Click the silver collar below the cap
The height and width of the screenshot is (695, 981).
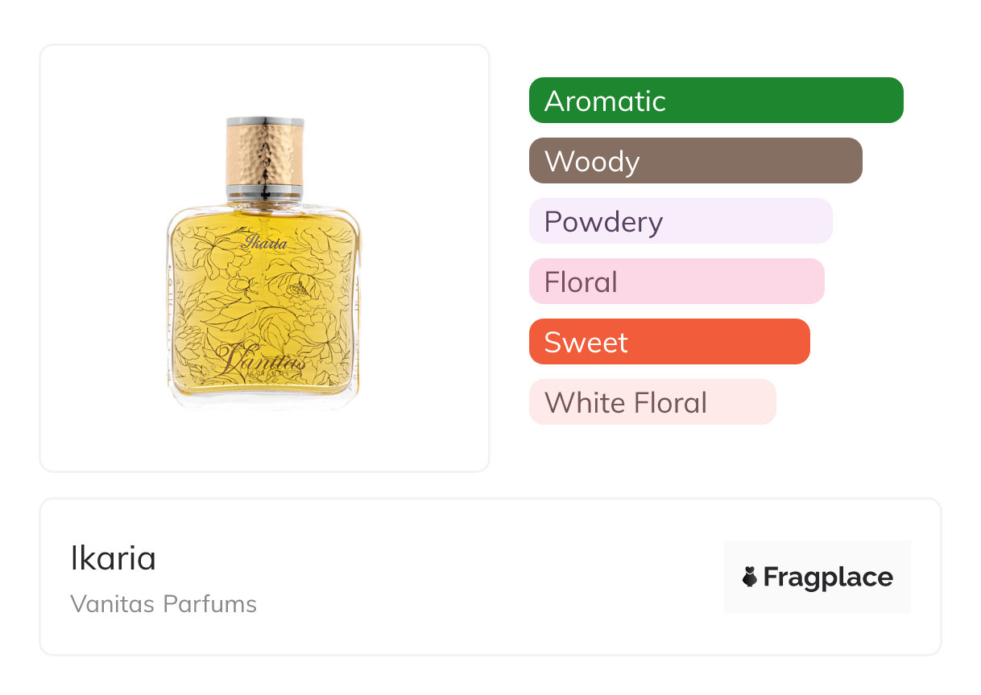[x=265, y=191]
